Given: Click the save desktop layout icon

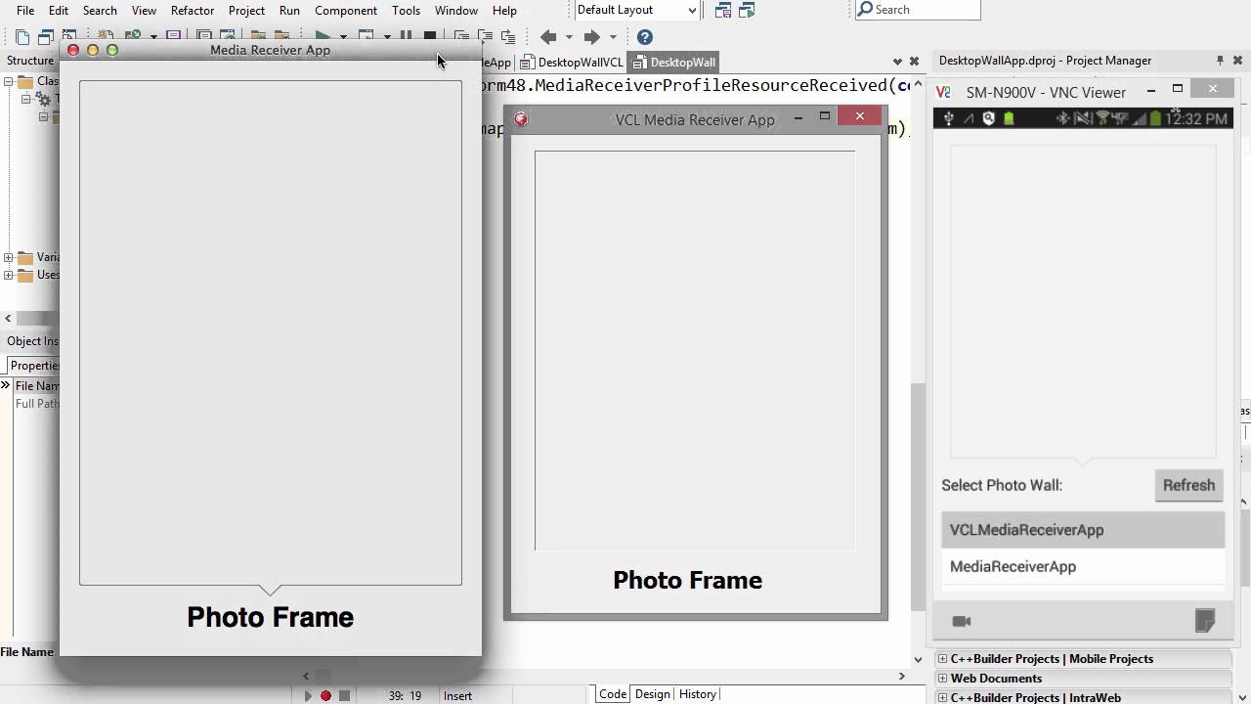Looking at the screenshot, I should (723, 11).
